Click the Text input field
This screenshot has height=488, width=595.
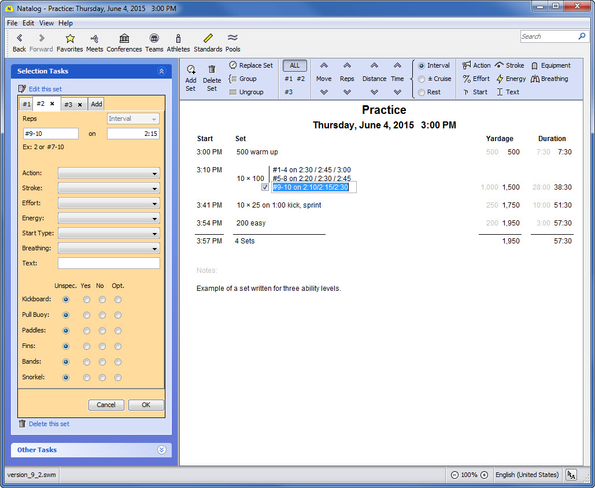tap(109, 263)
